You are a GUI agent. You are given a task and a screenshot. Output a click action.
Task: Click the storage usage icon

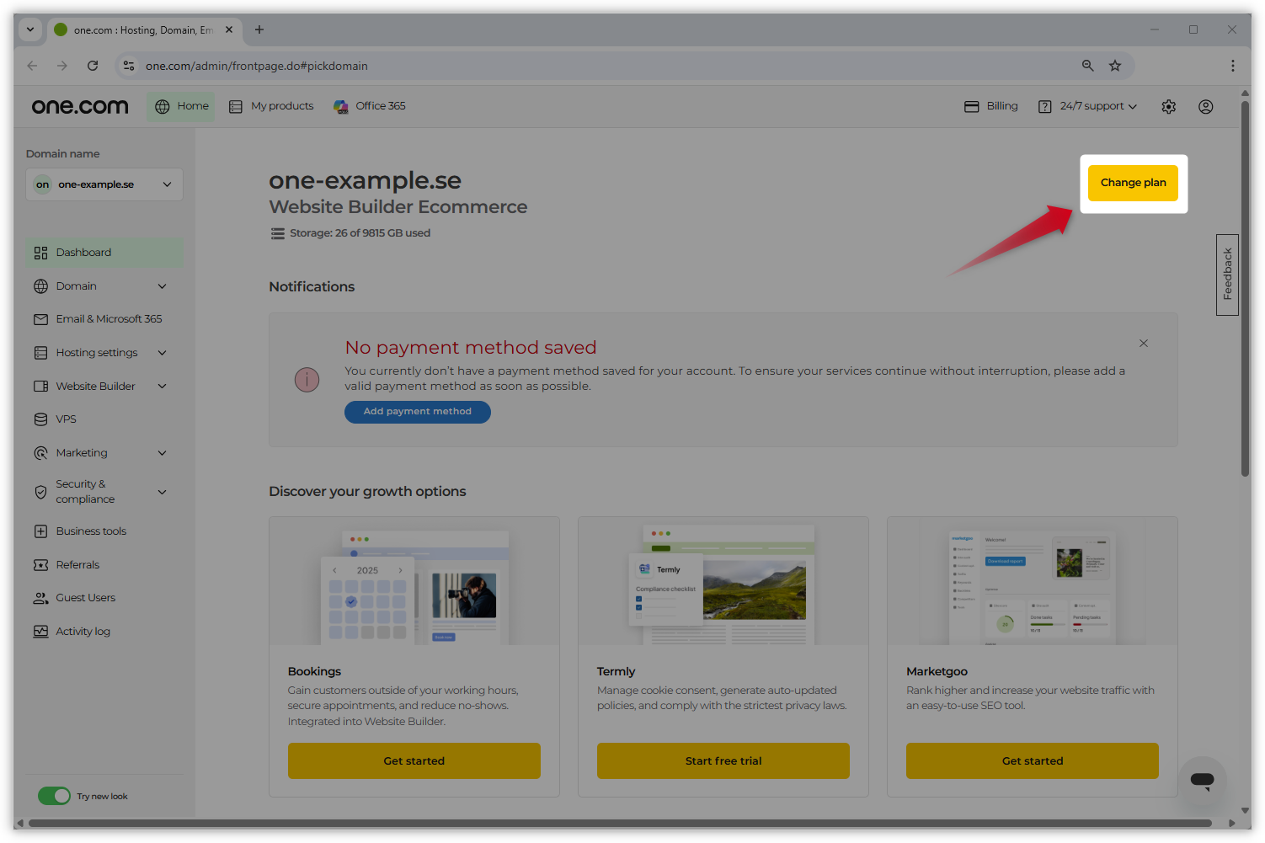277,233
